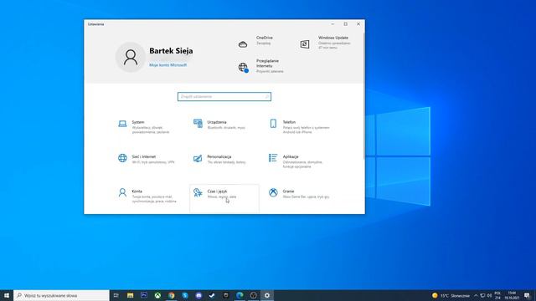Open Discord from the taskbar
The width and height of the screenshot is (536, 301).
tap(198, 295)
